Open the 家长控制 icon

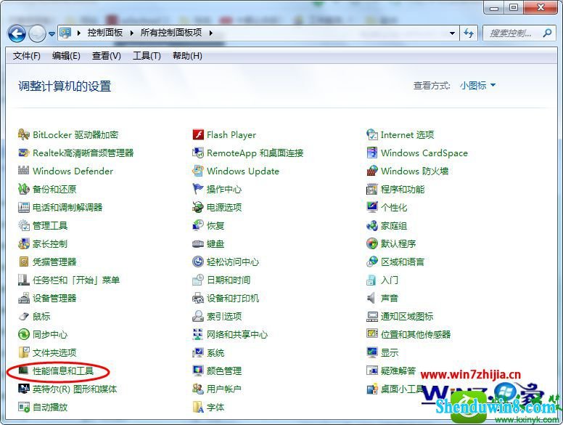pos(24,243)
